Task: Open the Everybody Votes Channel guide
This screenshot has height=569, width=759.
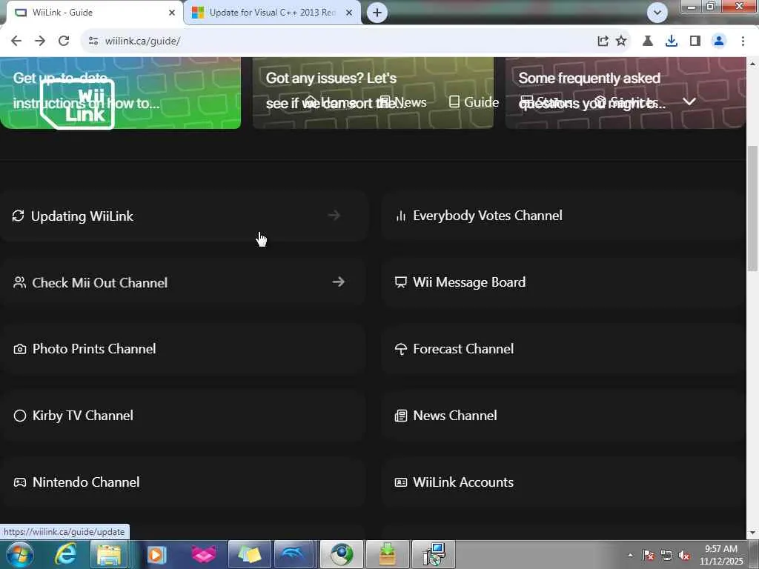Action: coord(563,216)
